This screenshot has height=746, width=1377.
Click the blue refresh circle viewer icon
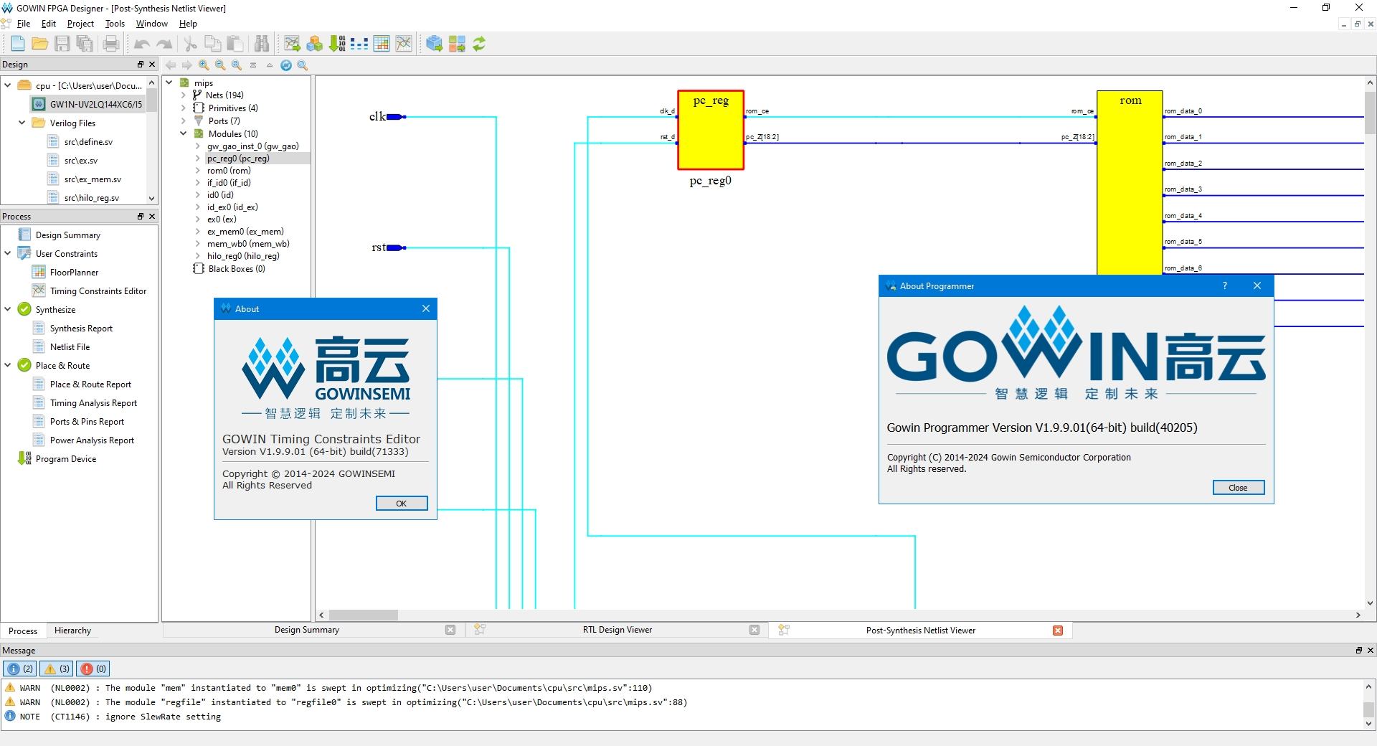[286, 65]
